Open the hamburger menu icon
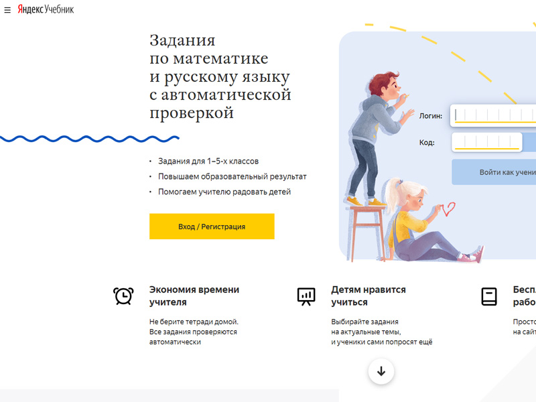Screen dimensions: 536x402 pyautogui.click(x=7, y=10)
